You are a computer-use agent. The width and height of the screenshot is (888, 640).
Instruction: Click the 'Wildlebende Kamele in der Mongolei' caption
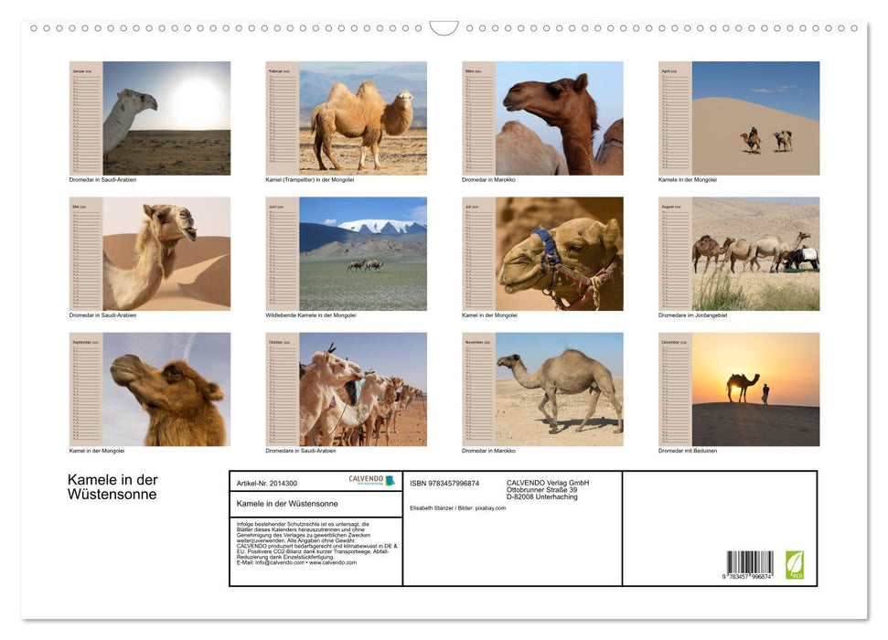(x=311, y=315)
